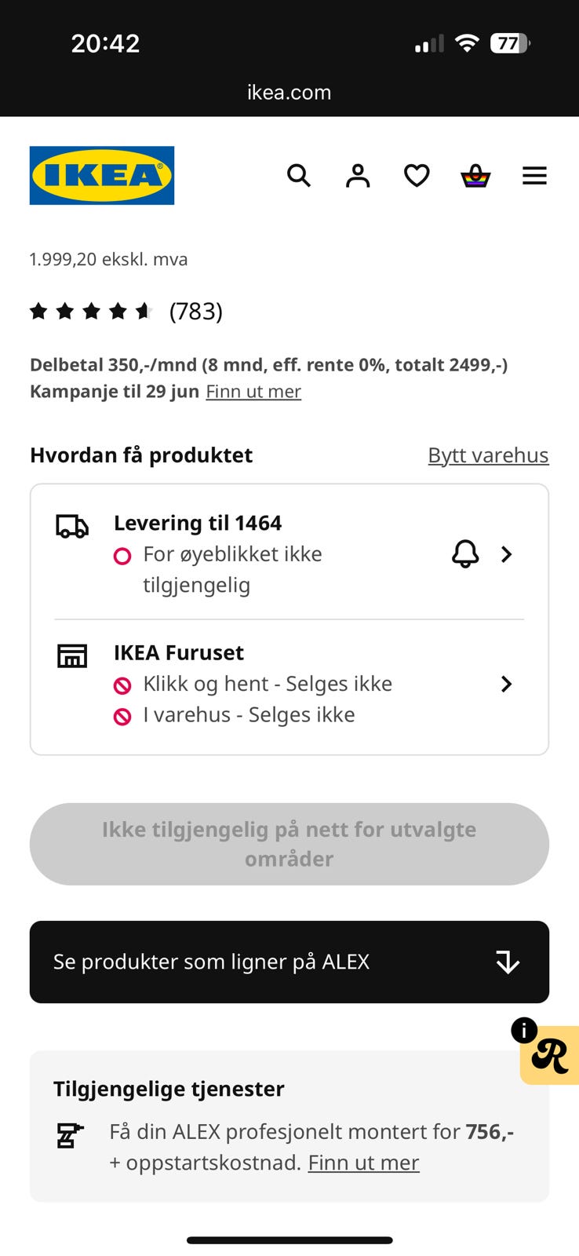The image size is (579, 1256).
Task: Click the star rating row
Action: tap(91, 312)
